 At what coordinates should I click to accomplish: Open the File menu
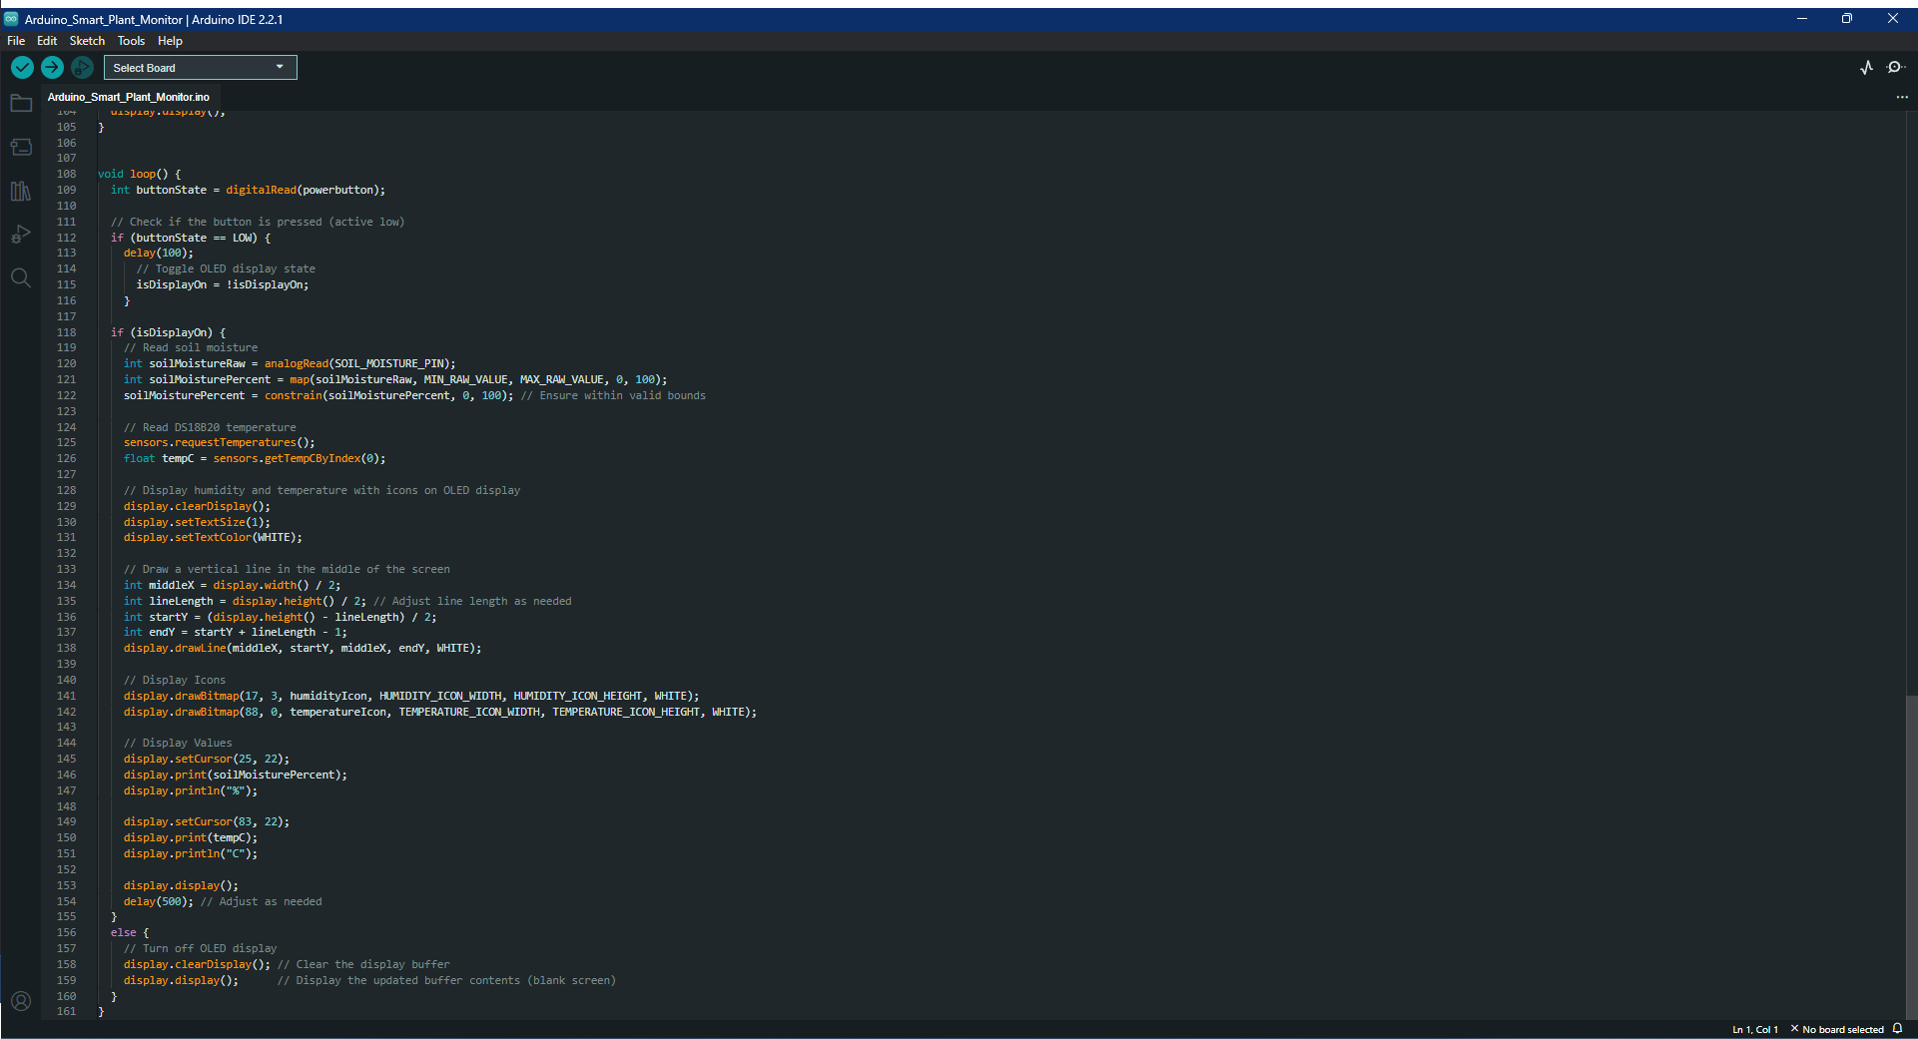[x=16, y=41]
